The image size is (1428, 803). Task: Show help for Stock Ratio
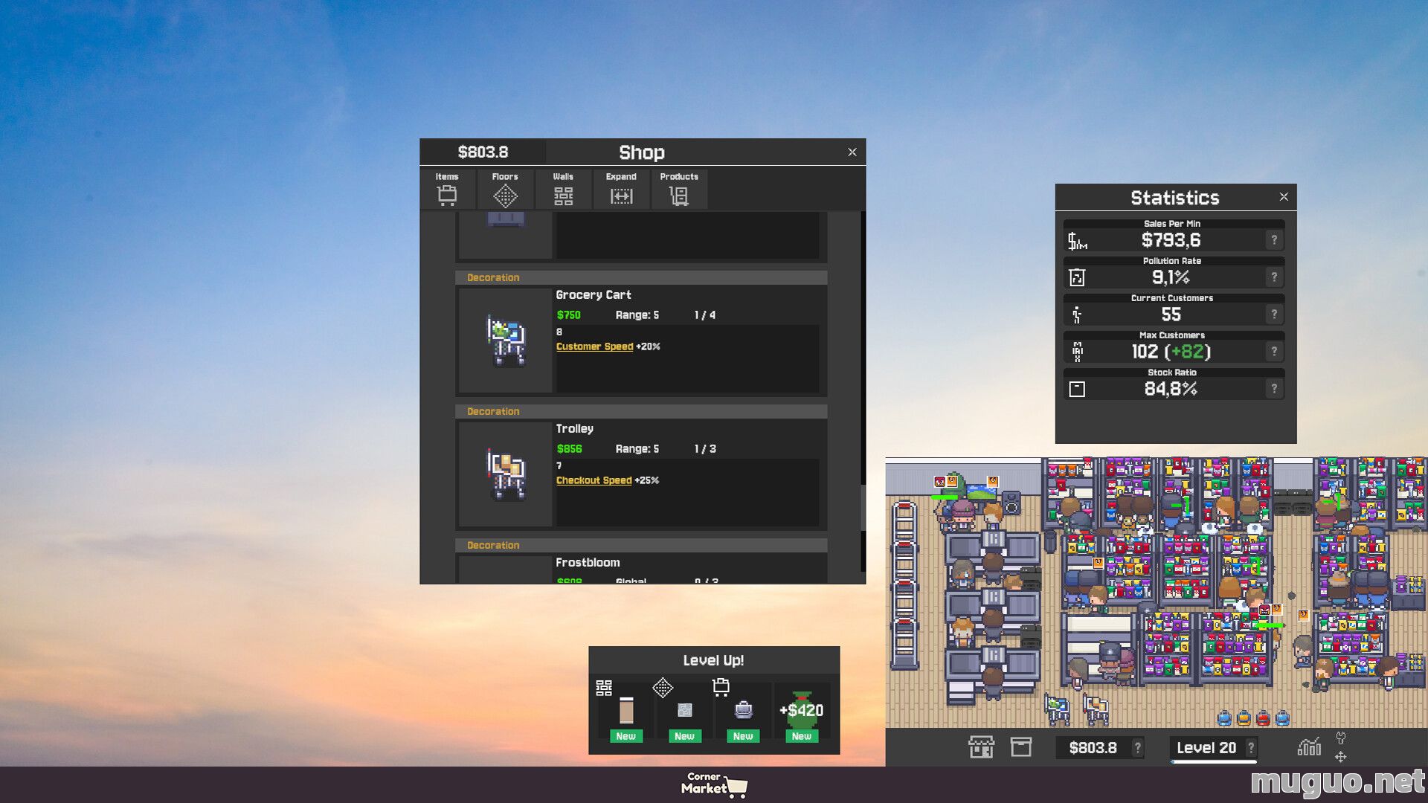click(1274, 389)
